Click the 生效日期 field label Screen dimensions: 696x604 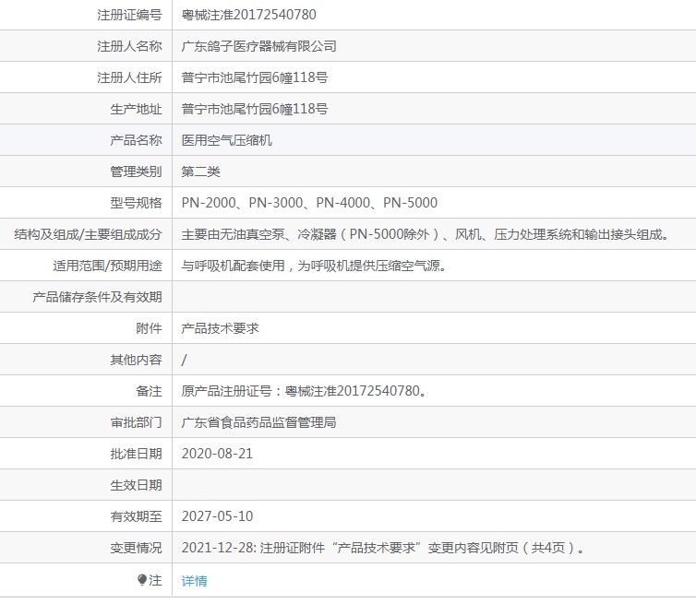pos(136,485)
